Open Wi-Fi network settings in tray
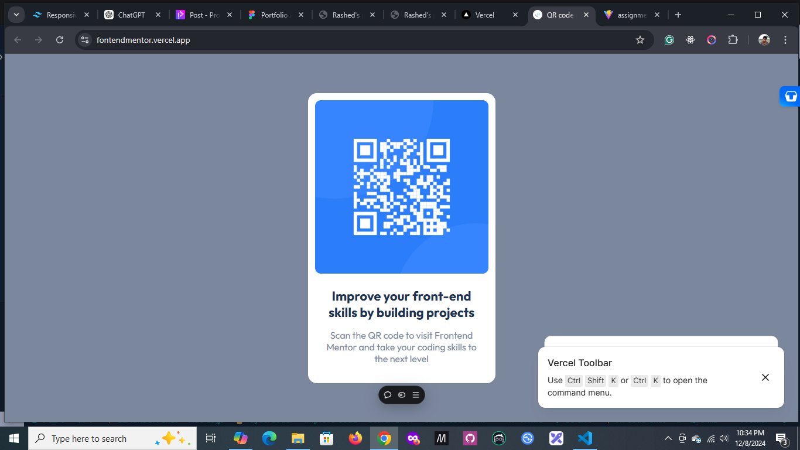Screen dimensions: 800x450 pyautogui.click(x=711, y=438)
